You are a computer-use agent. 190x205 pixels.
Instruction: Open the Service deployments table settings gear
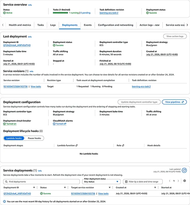[x=184, y=181]
